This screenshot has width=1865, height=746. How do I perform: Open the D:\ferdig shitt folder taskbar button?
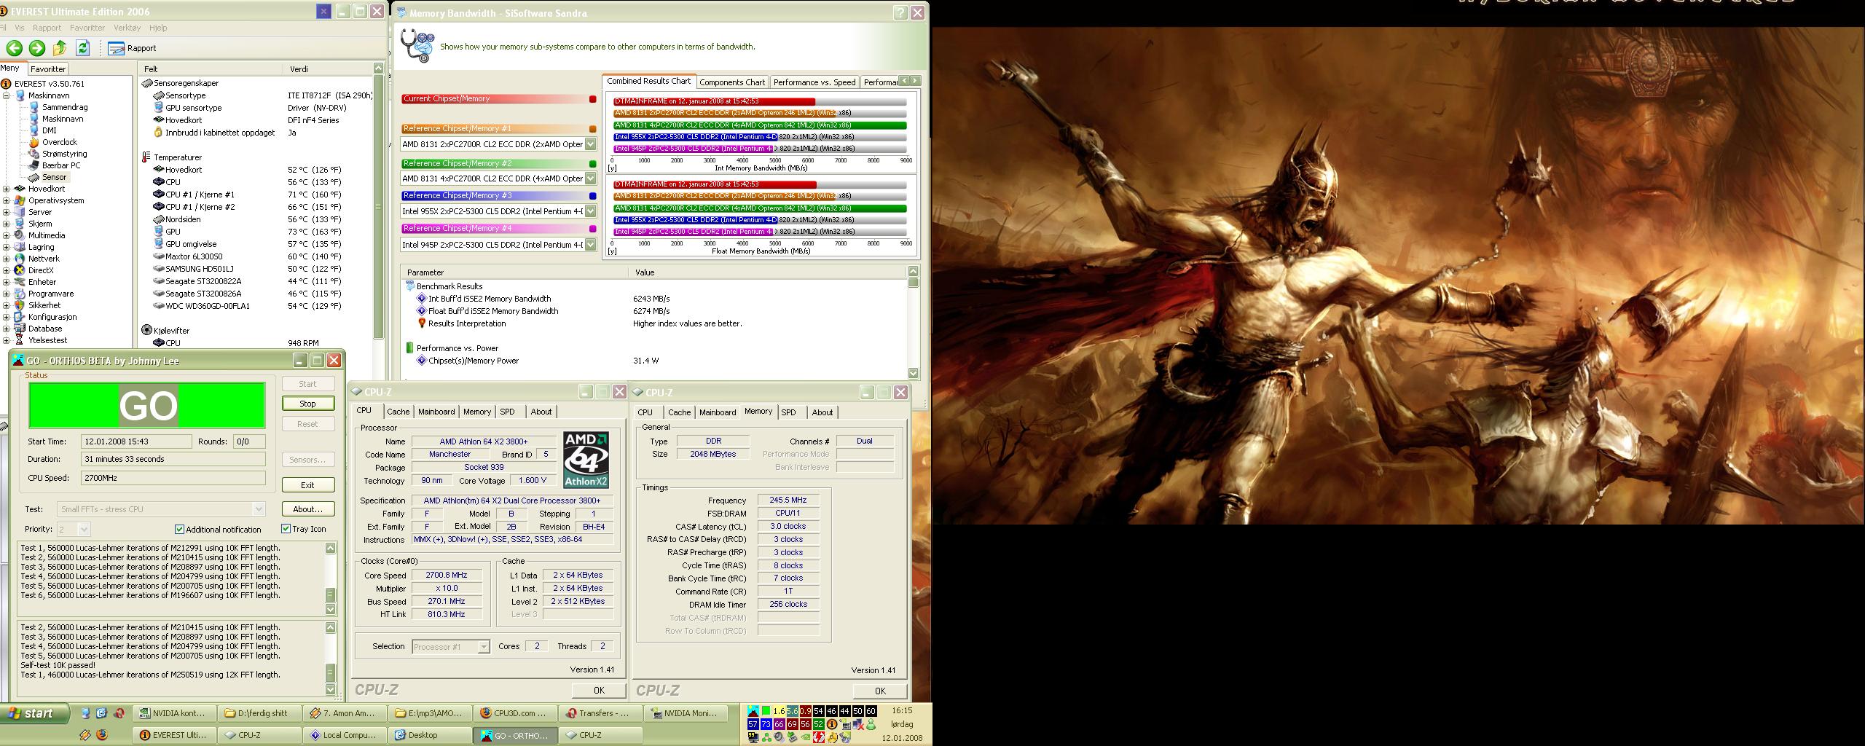(x=260, y=713)
